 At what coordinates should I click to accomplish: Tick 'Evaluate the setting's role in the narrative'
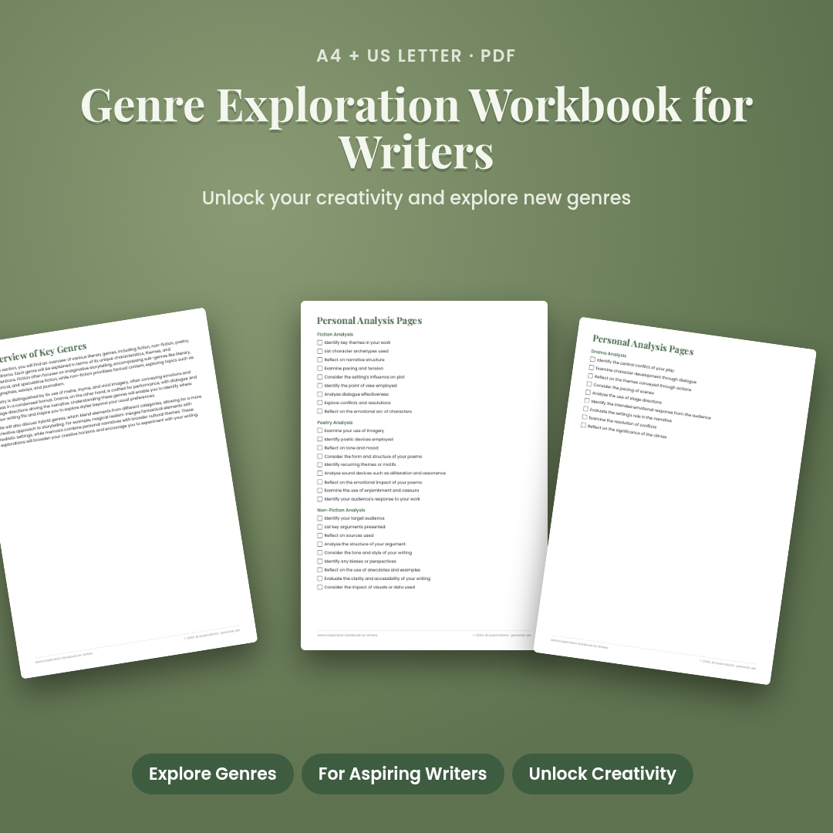click(x=586, y=409)
